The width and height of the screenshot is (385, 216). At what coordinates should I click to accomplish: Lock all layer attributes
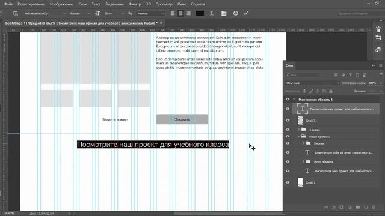coord(331,91)
